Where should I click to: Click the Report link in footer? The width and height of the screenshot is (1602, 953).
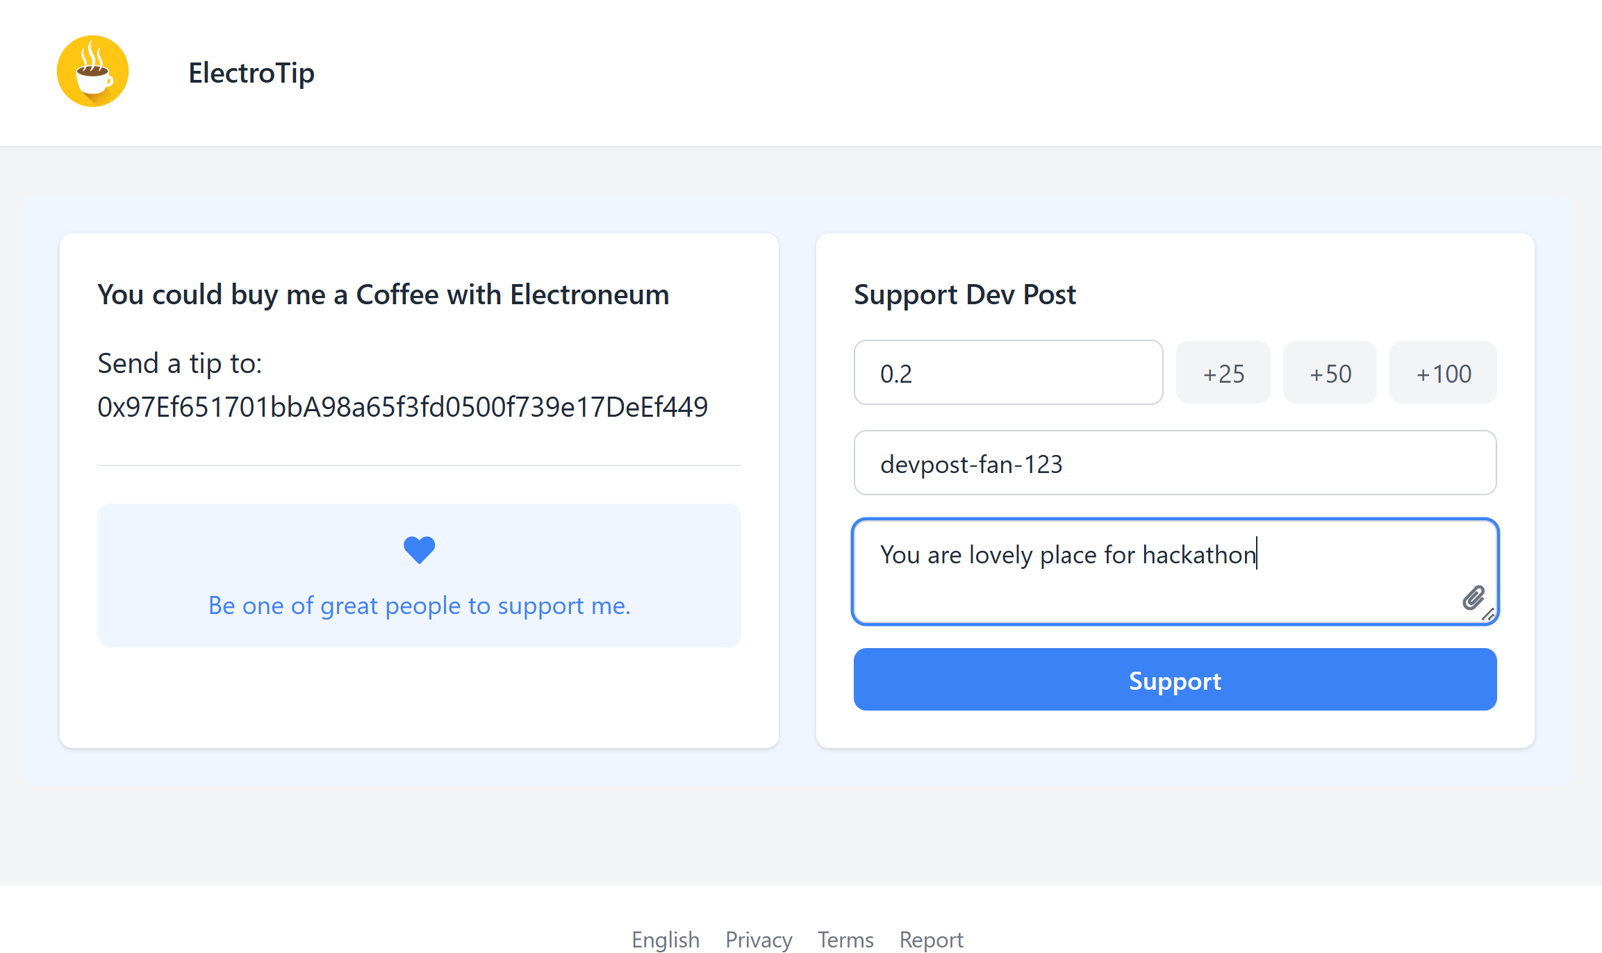click(x=931, y=939)
